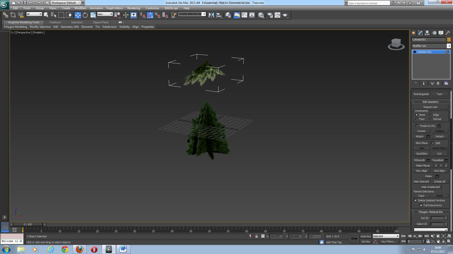The width and height of the screenshot is (453, 254).
Task: Select the Select and Move tool
Action: 77,15
